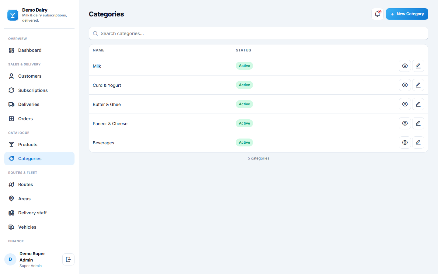
Task: View the Butter & Ghee category
Action: (x=405, y=104)
